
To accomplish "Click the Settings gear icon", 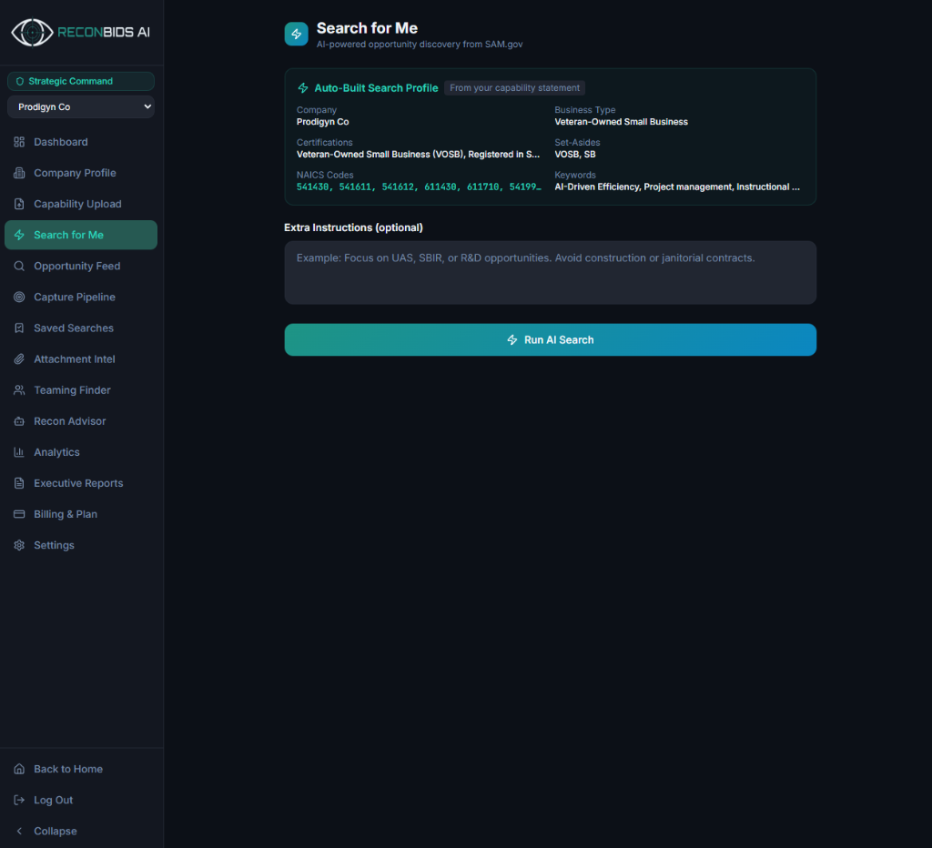I will point(19,546).
